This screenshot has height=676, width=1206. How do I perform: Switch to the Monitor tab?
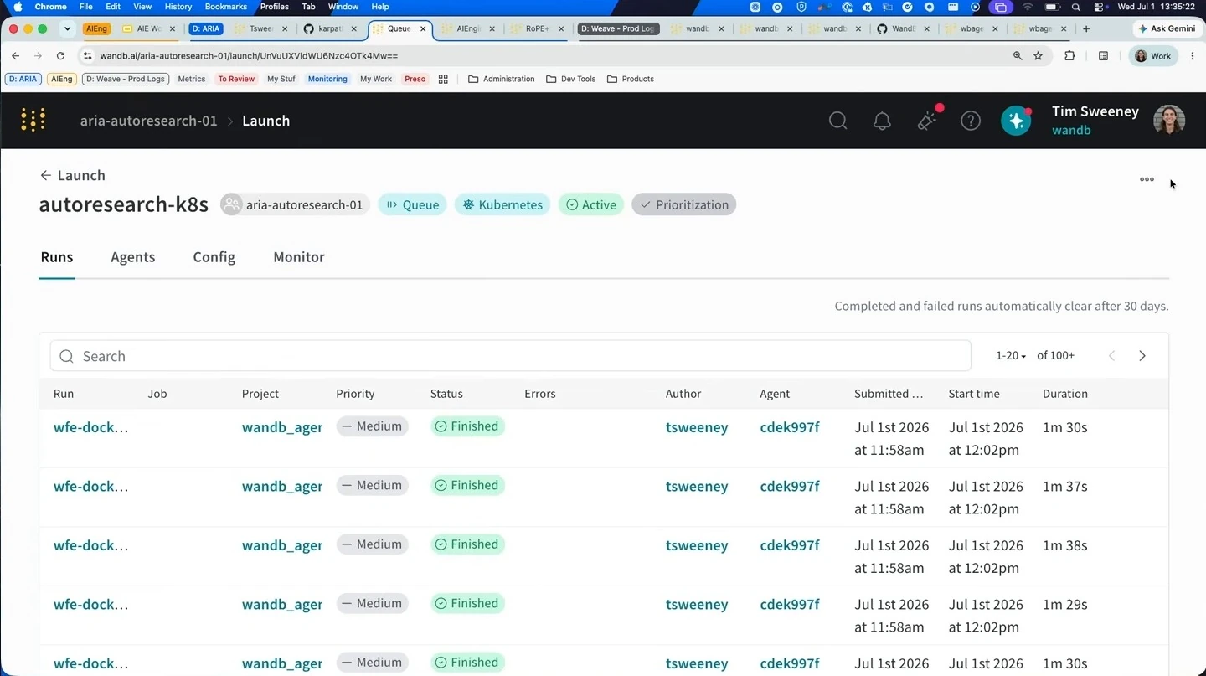(299, 257)
